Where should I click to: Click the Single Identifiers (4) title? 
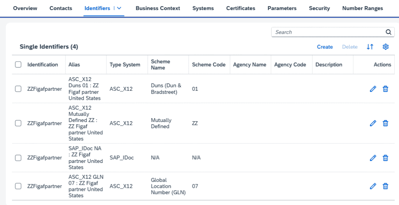(49, 47)
